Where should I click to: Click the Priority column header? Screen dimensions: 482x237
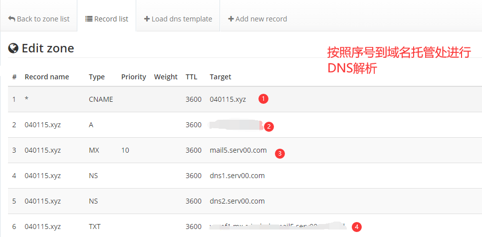[133, 77]
